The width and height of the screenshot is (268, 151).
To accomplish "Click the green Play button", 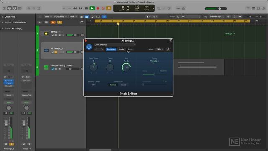I will [92, 8].
